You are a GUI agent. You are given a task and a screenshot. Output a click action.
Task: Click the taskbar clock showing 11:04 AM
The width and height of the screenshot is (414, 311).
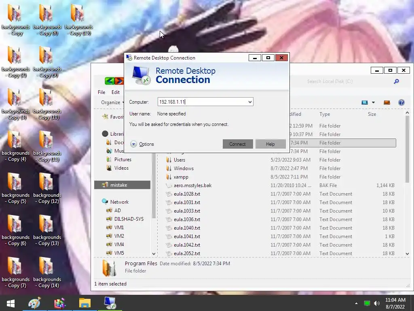click(x=395, y=303)
